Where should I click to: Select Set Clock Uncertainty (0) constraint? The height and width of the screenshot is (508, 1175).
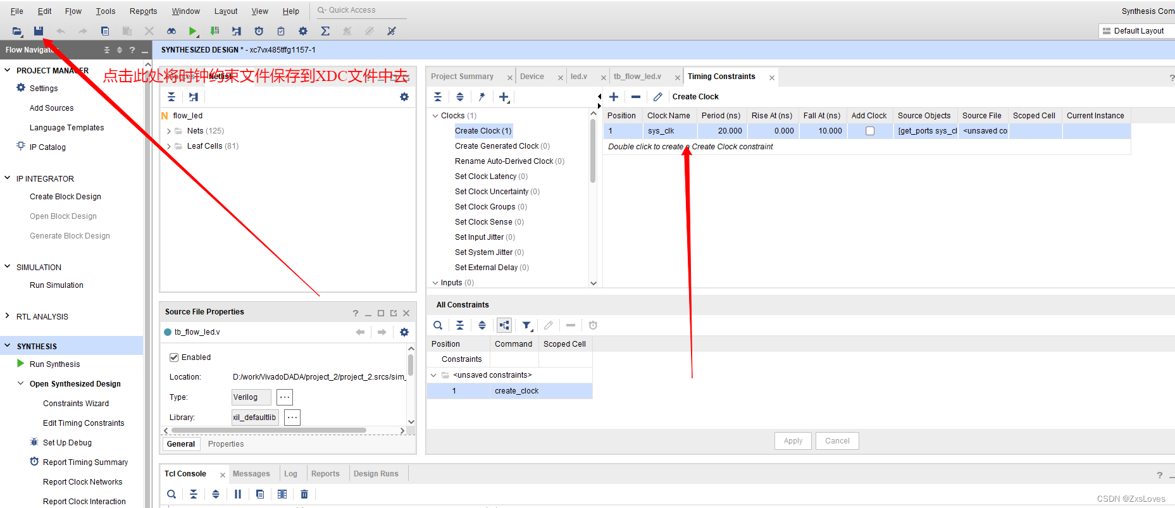497,192
